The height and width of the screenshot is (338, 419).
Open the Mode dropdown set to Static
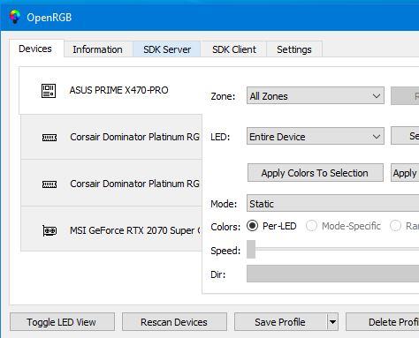click(332, 203)
